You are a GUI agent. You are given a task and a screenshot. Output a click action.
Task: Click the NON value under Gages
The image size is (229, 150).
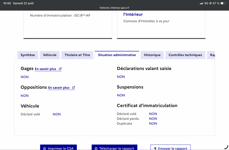click(25, 77)
